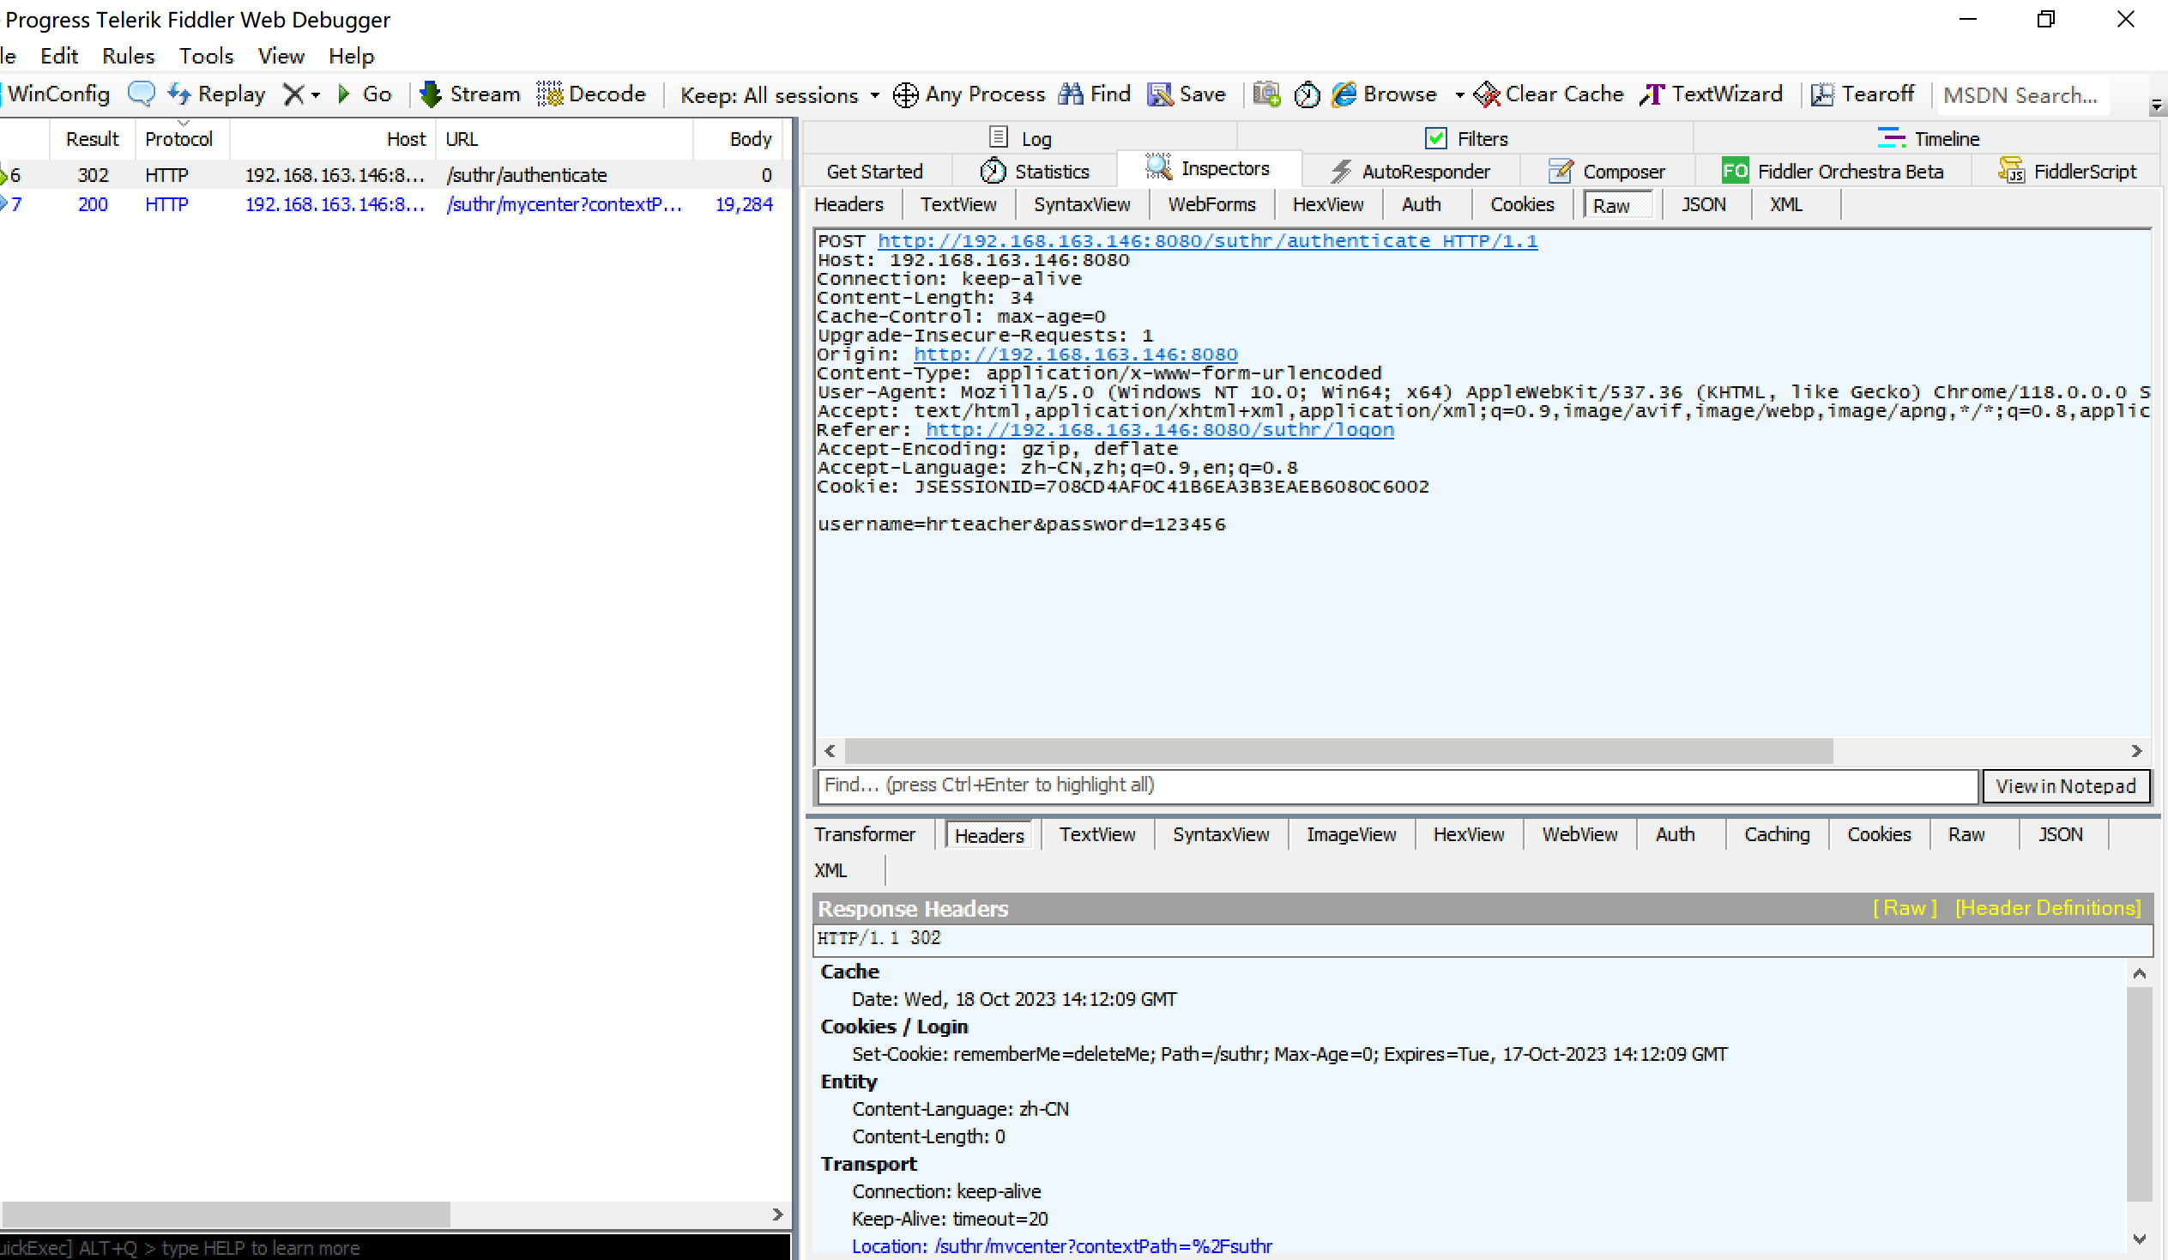Click the WinConfig toolbar button
Viewport: 2168px width, 1260px height.
tap(57, 94)
